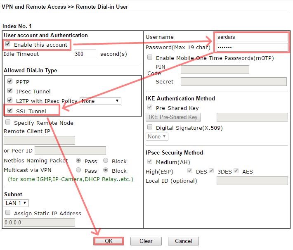
Task: Enable Specify Remote Node option
Action: point(8,123)
